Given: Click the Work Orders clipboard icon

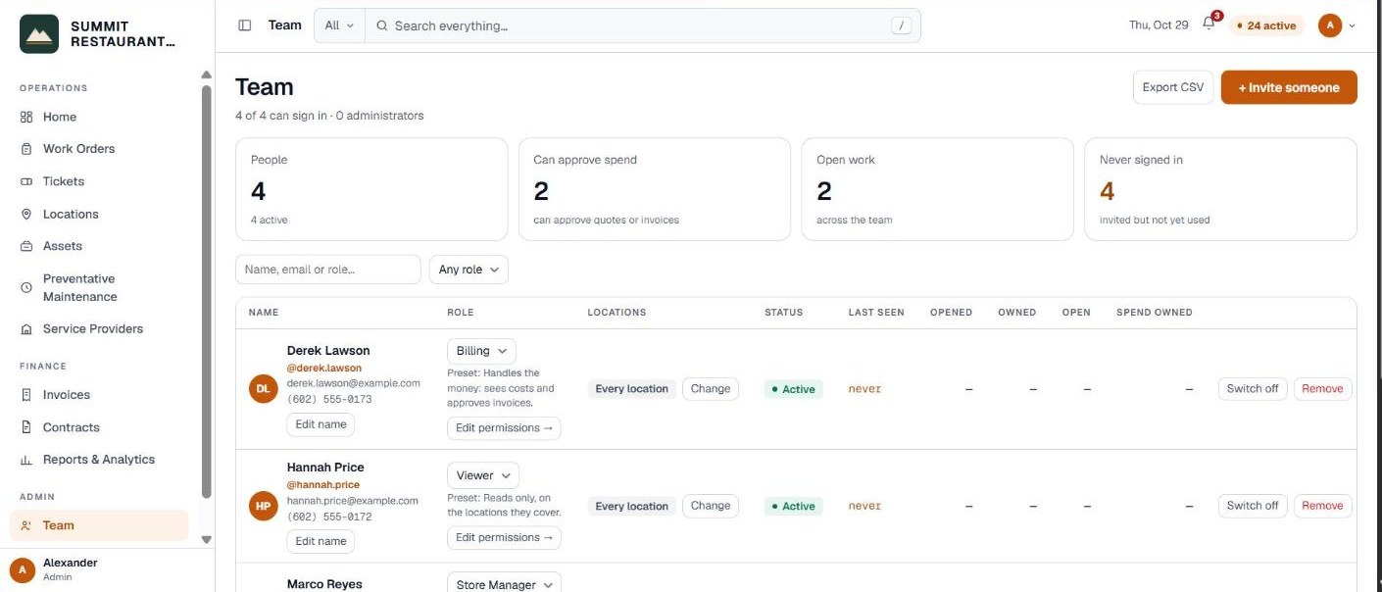Looking at the screenshot, I should (26, 149).
